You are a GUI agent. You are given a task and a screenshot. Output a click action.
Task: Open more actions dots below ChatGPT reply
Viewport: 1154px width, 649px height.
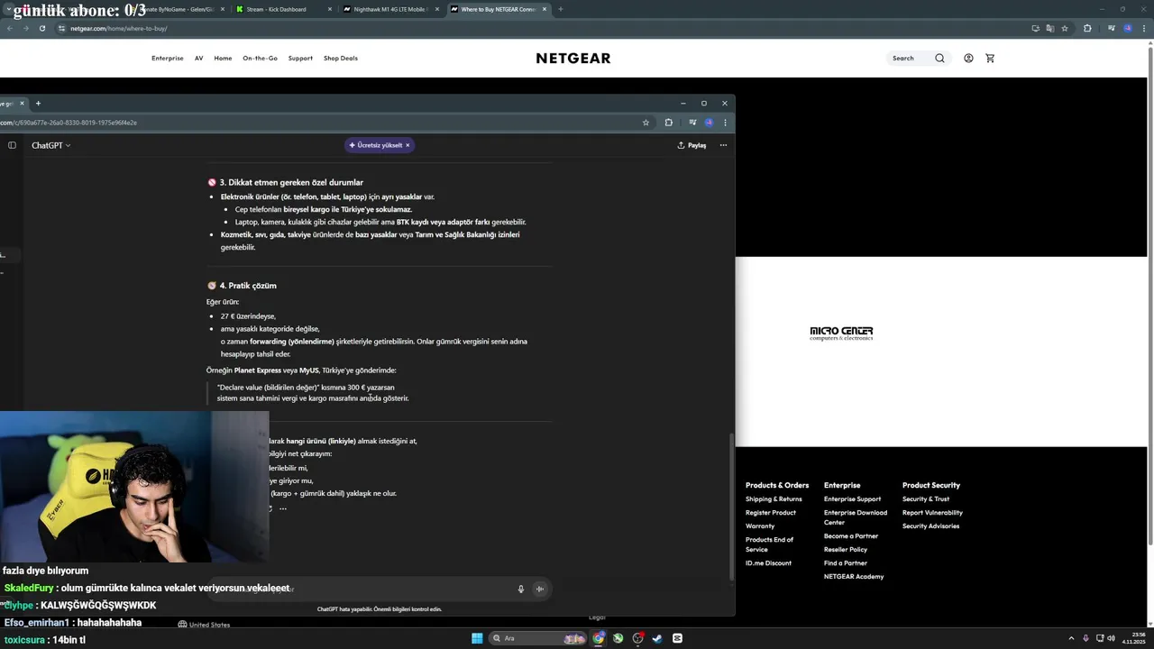click(283, 508)
